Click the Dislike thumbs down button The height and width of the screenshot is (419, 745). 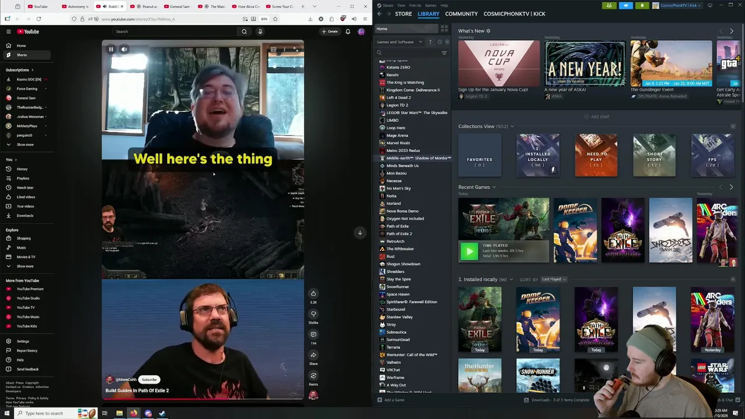coord(313,314)
